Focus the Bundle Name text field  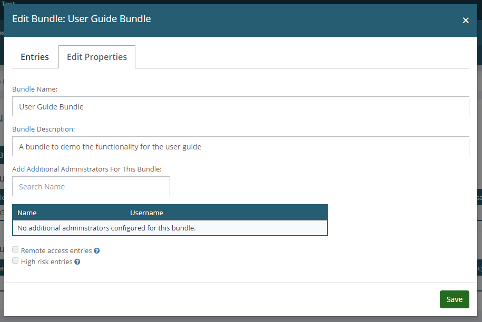[x=240, y=106]
